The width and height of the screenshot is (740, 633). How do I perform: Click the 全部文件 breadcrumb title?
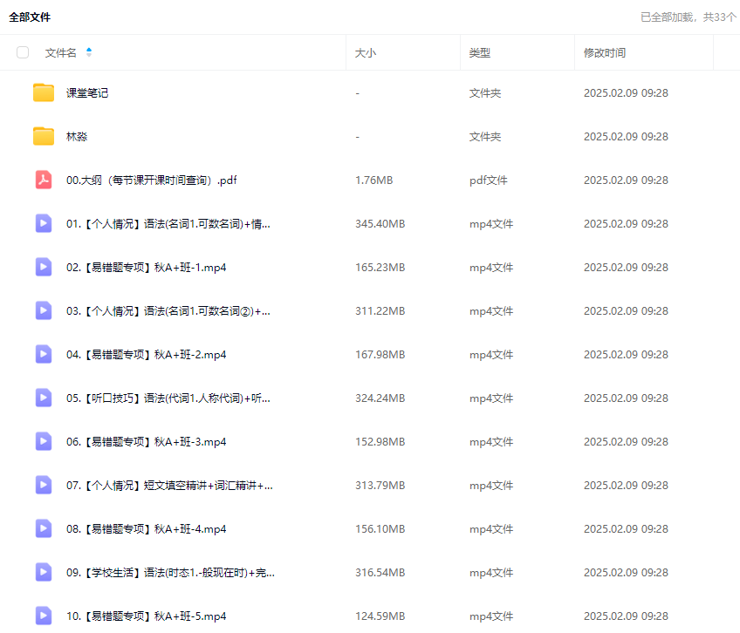30,17
